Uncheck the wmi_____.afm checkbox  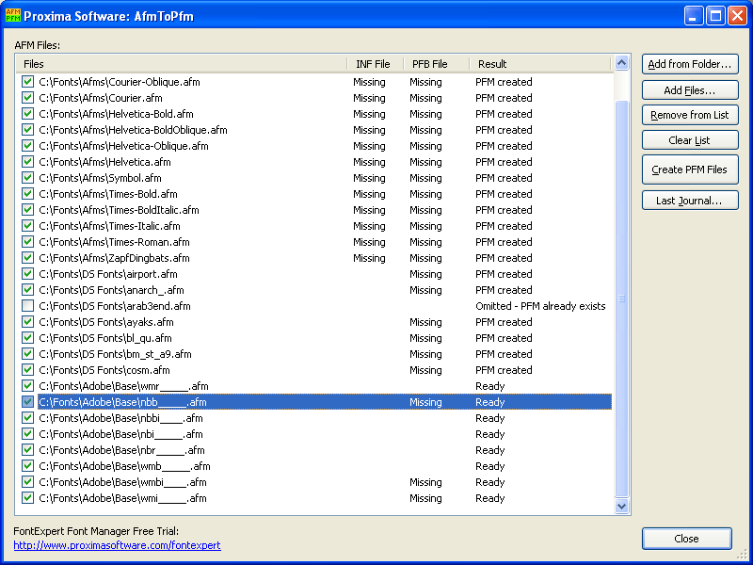(28, 498)
